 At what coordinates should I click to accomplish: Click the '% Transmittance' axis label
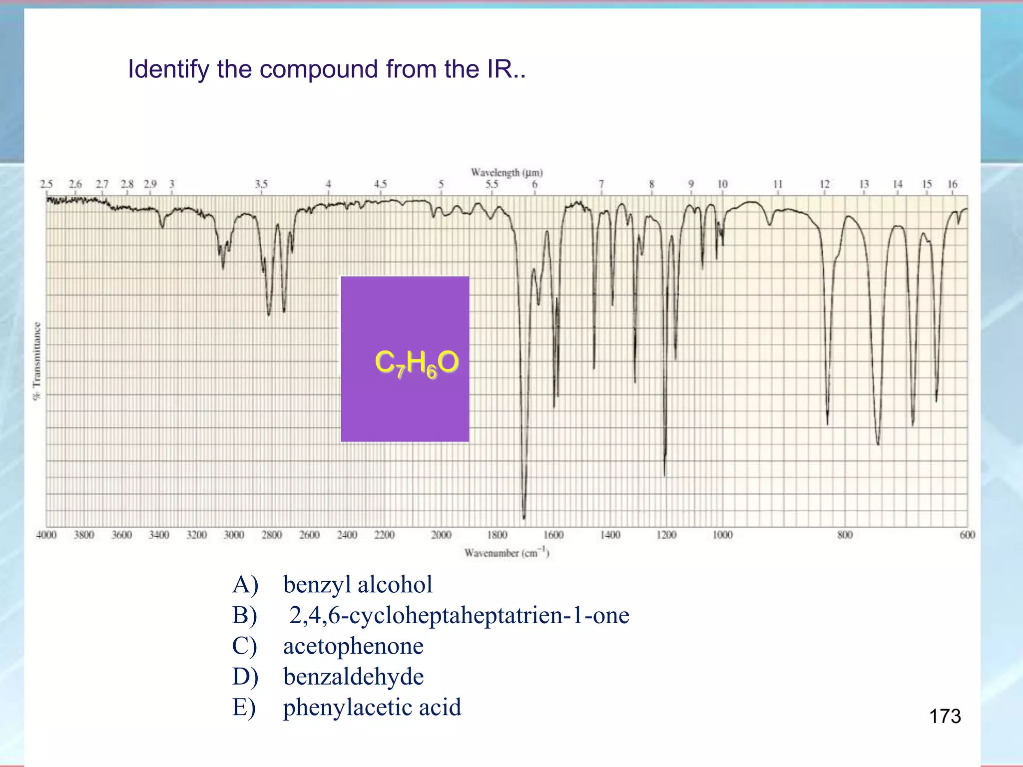36,361
